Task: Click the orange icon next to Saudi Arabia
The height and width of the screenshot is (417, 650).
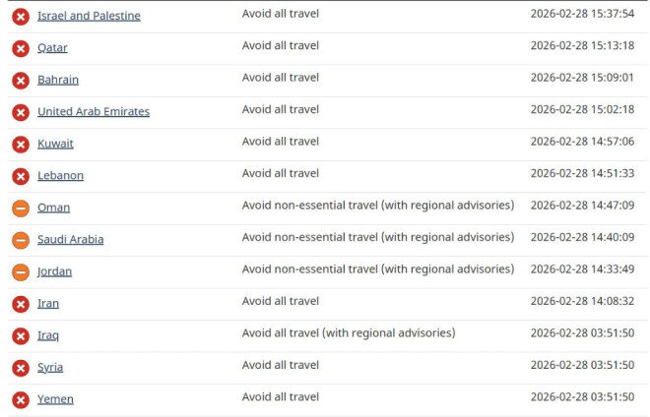Action: (x=21, y=240)
